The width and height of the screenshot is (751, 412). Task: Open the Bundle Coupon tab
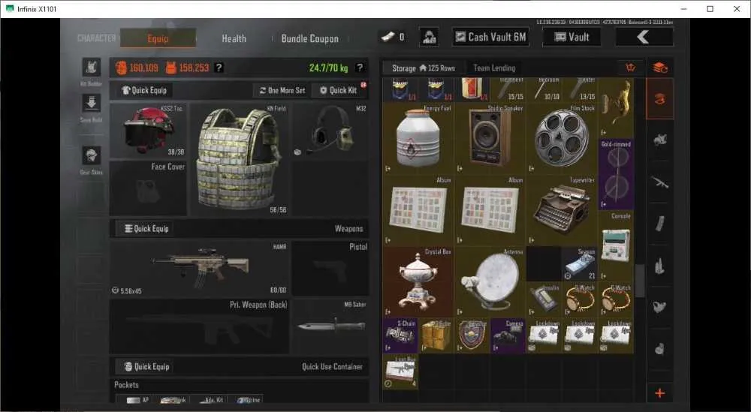310,39
